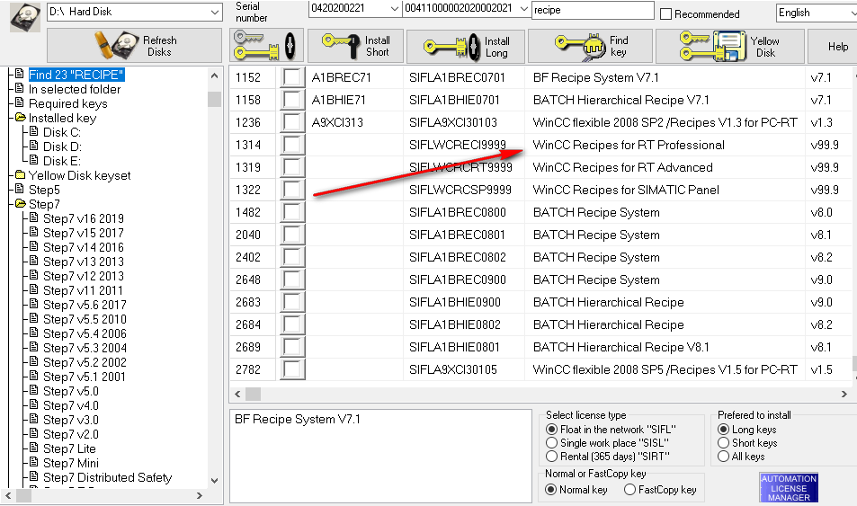Click the BF Recipe System V7.1 description box
This screenshot has width=857, height=506.
tap(380, 456)
